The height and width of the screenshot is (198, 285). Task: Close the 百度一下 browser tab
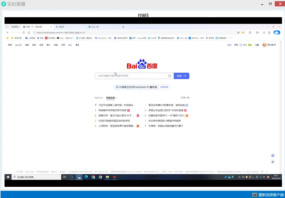pos(51,27)
